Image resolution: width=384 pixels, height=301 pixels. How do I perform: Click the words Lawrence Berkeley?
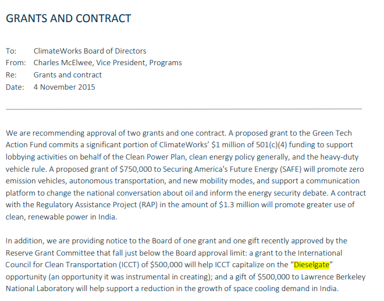pyautogui.click(x=336, y=277)
